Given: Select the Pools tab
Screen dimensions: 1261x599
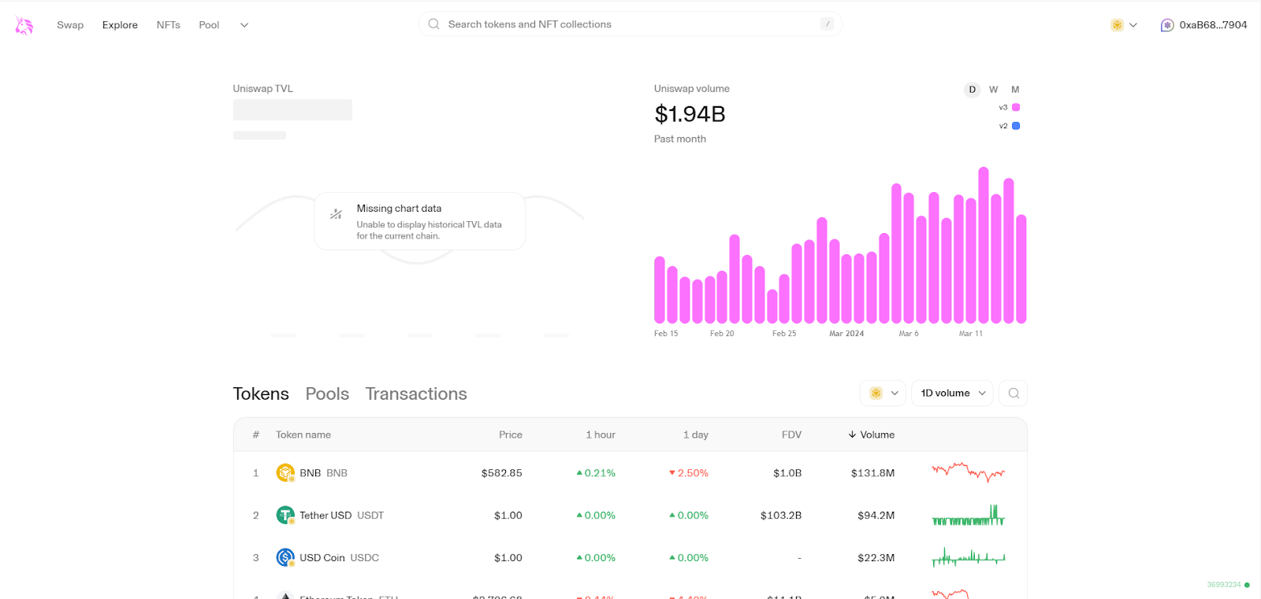Looking at the screenshot, I should [327, 394].
